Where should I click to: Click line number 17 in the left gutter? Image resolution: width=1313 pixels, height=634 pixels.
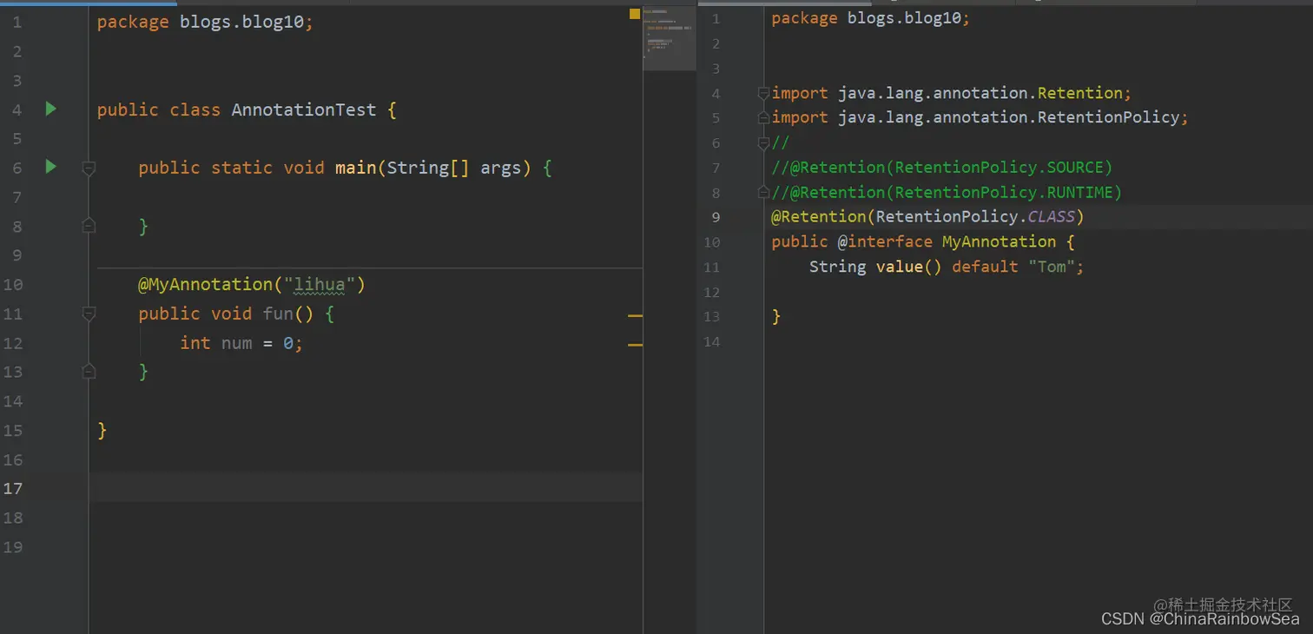pyautogui.click(x=12, y=488)
